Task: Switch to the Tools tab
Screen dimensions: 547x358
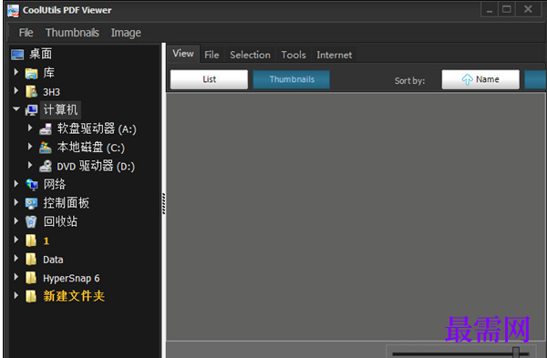Action: (294, 55)
